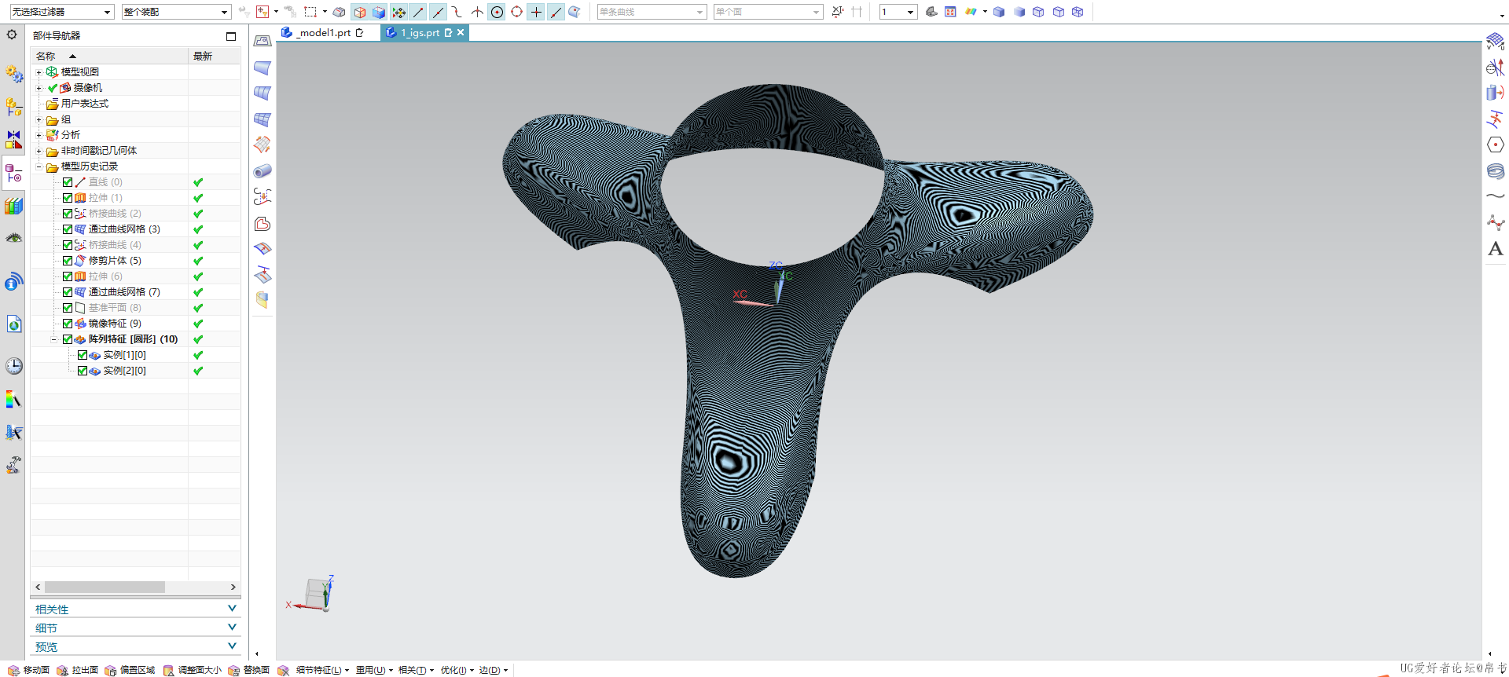Open the 边(D) menu
Viewport: 1509px width, 677px height.
494,670
